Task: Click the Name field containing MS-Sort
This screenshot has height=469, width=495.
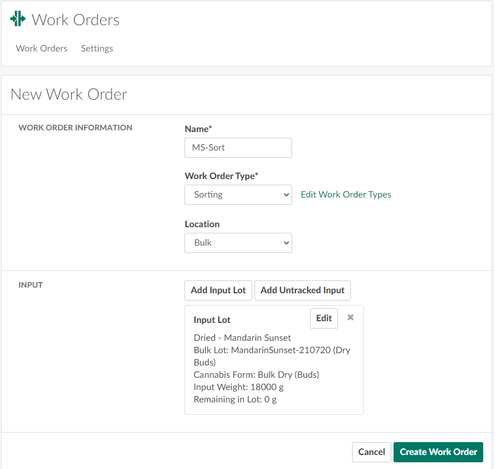Action: click(238, 148)
